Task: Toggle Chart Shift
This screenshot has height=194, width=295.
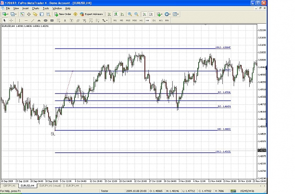Action: pyautogui.click(x=151, y=14)
